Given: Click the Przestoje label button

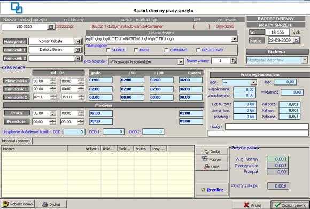Looking at the screenshot, I should tap(17, 121).
